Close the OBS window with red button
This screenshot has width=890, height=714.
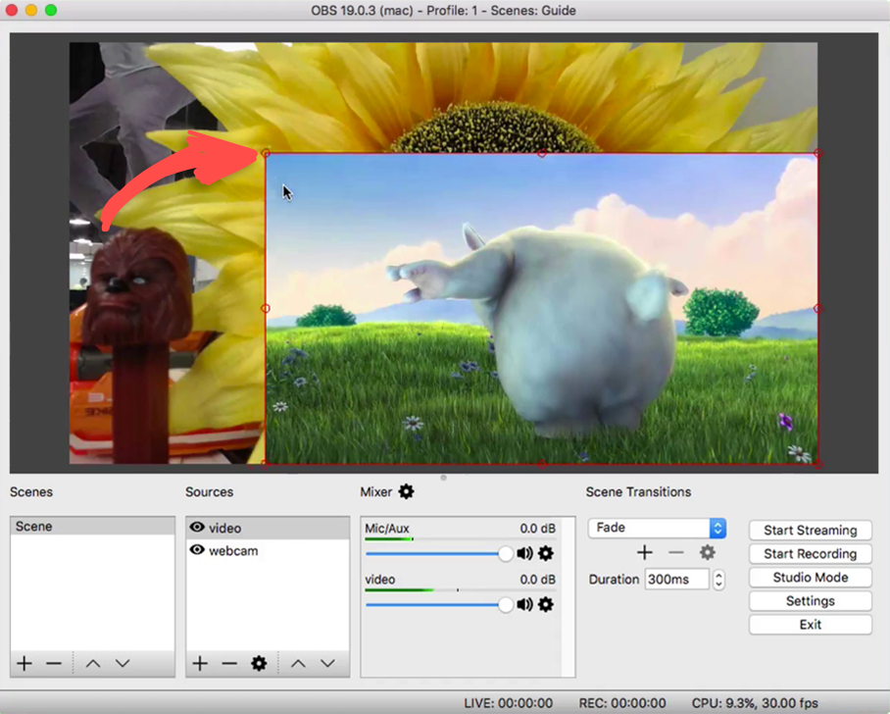pyautogui.click(x=12, y=10)
